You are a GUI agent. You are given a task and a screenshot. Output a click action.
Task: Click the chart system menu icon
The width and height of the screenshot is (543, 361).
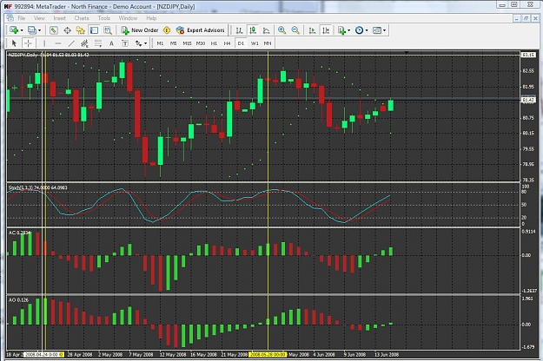(x=10, y=18)
